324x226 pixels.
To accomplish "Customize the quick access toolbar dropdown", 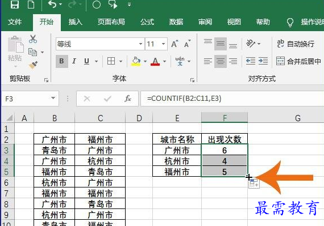I will point(130,5).
